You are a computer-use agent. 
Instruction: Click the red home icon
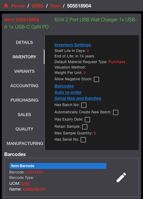coord(6,6)
